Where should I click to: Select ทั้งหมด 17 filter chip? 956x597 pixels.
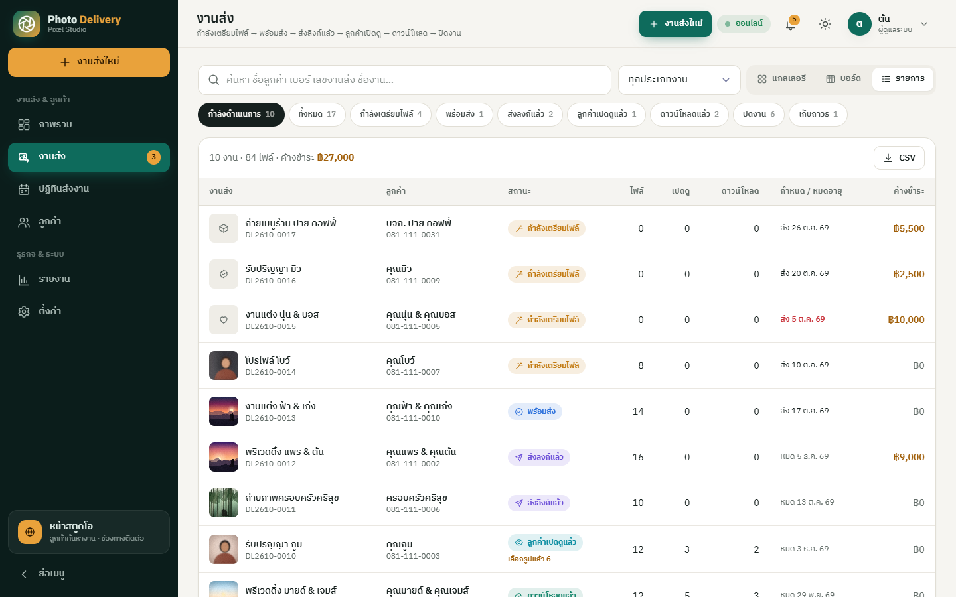click(x=317, y=114)
